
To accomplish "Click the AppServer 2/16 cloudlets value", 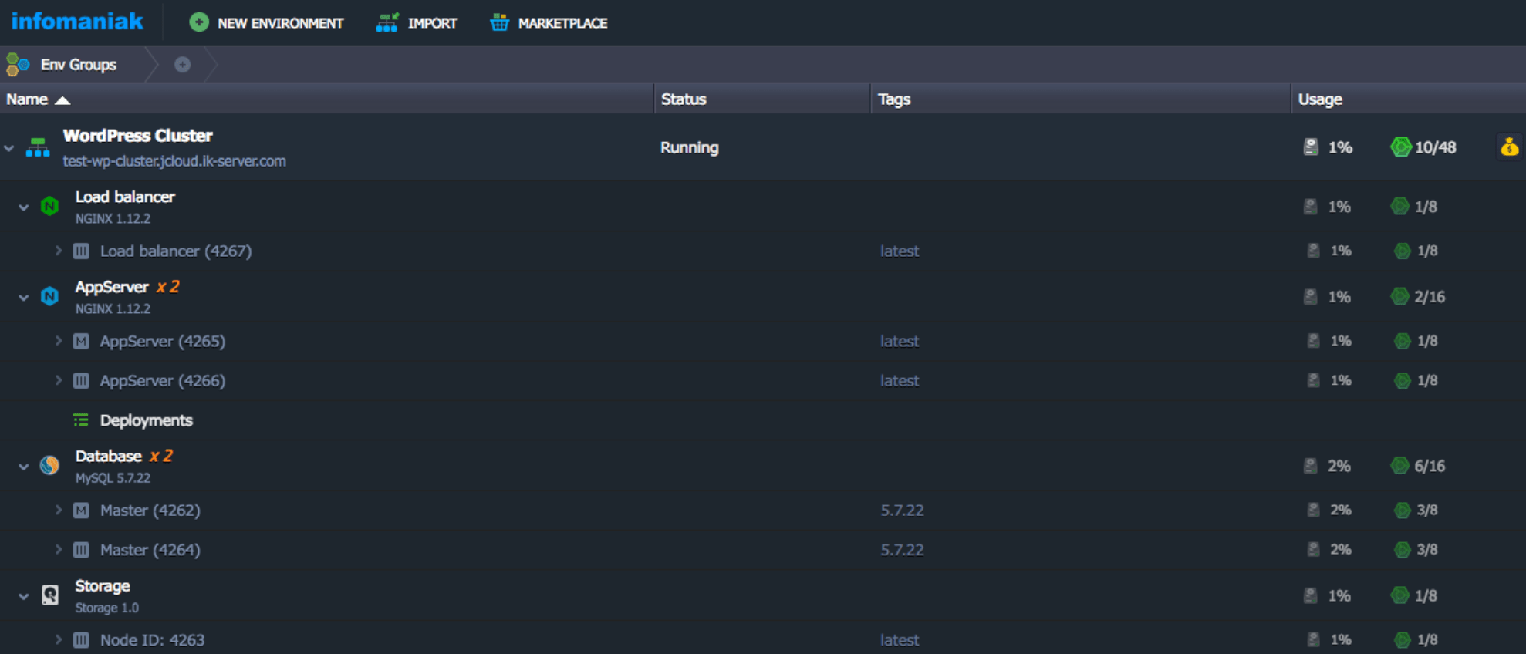I will click(1430, 297).
